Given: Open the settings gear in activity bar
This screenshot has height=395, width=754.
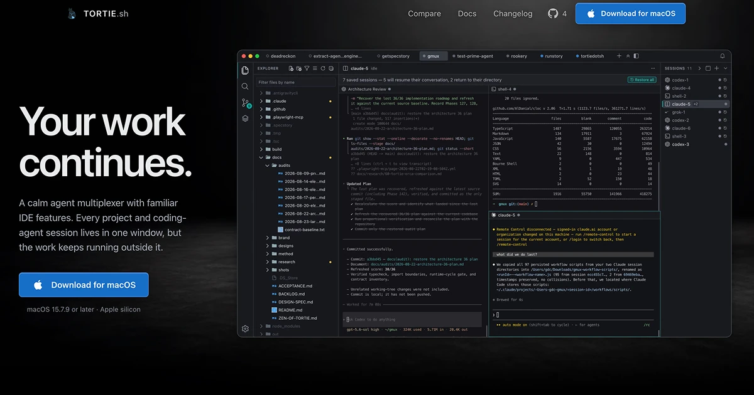Looking at the screenshot, I should 245,329.
